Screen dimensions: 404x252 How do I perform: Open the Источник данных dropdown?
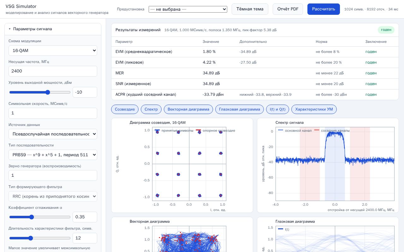click(53, 134)
